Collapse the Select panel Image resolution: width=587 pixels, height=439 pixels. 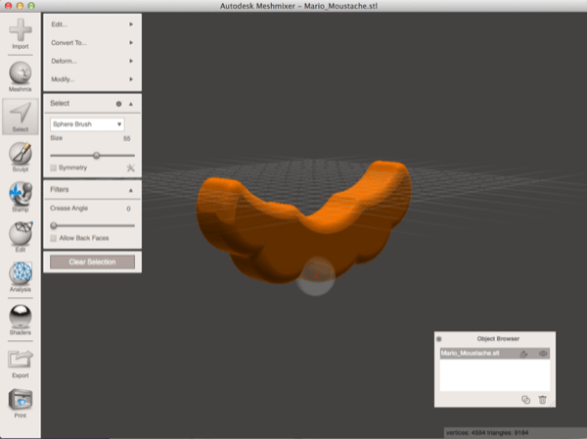pos(131,104)
